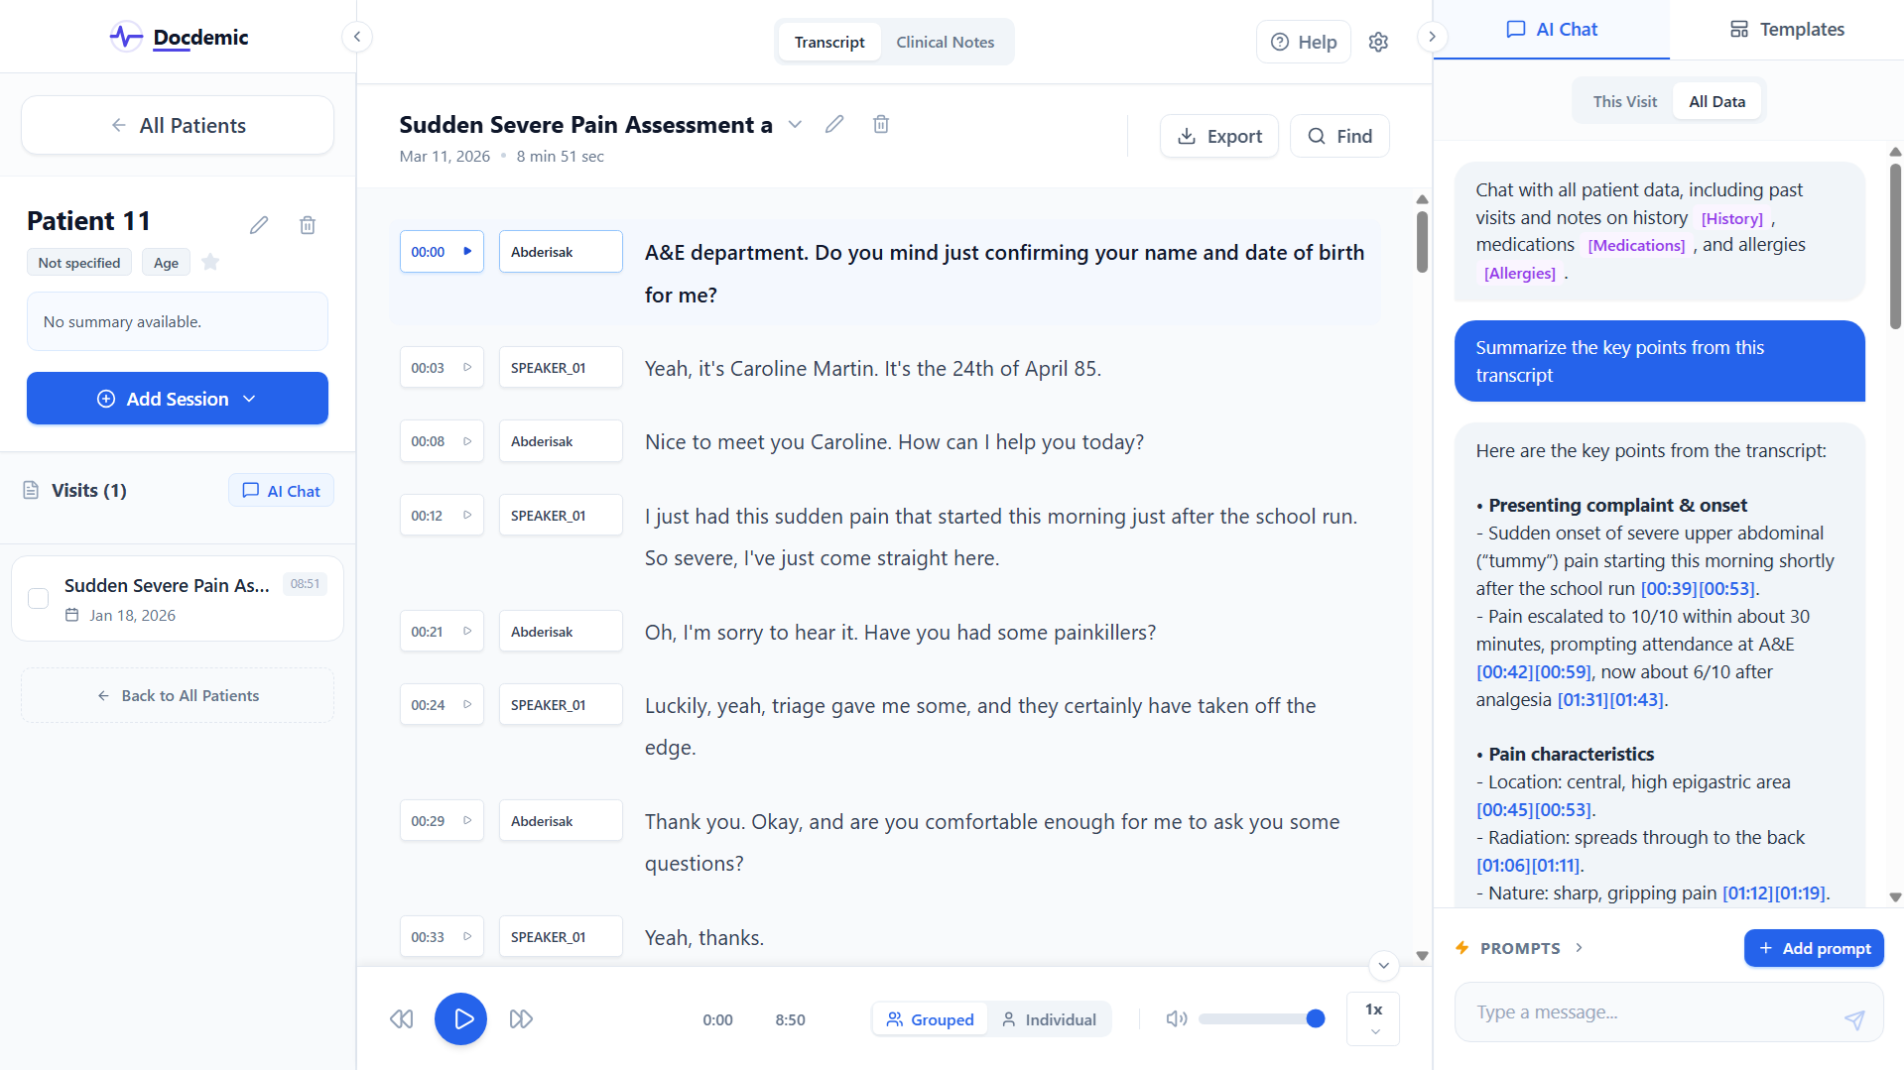Focus the Type a message field

(x=1669, y=1012)
